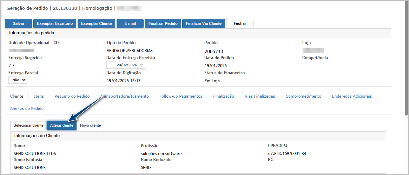Open the calendar icon for delivery date

coord(141,65)
